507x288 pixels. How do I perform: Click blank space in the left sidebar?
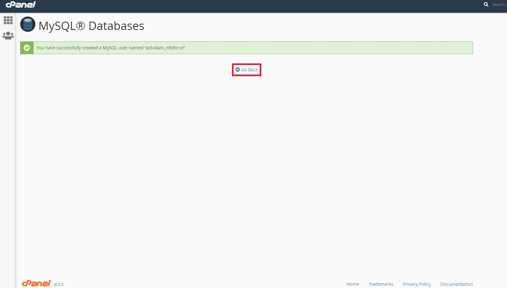(8, 159)
